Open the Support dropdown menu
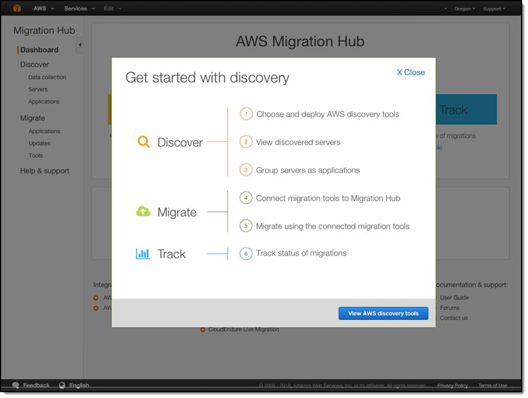The width and height of the screenshot is (528, 398). pyautogui.click(x=494, y=9)
